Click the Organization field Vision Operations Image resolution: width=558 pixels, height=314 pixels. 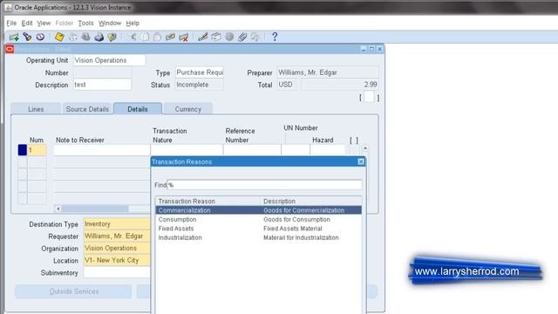(x=117, y=248)
